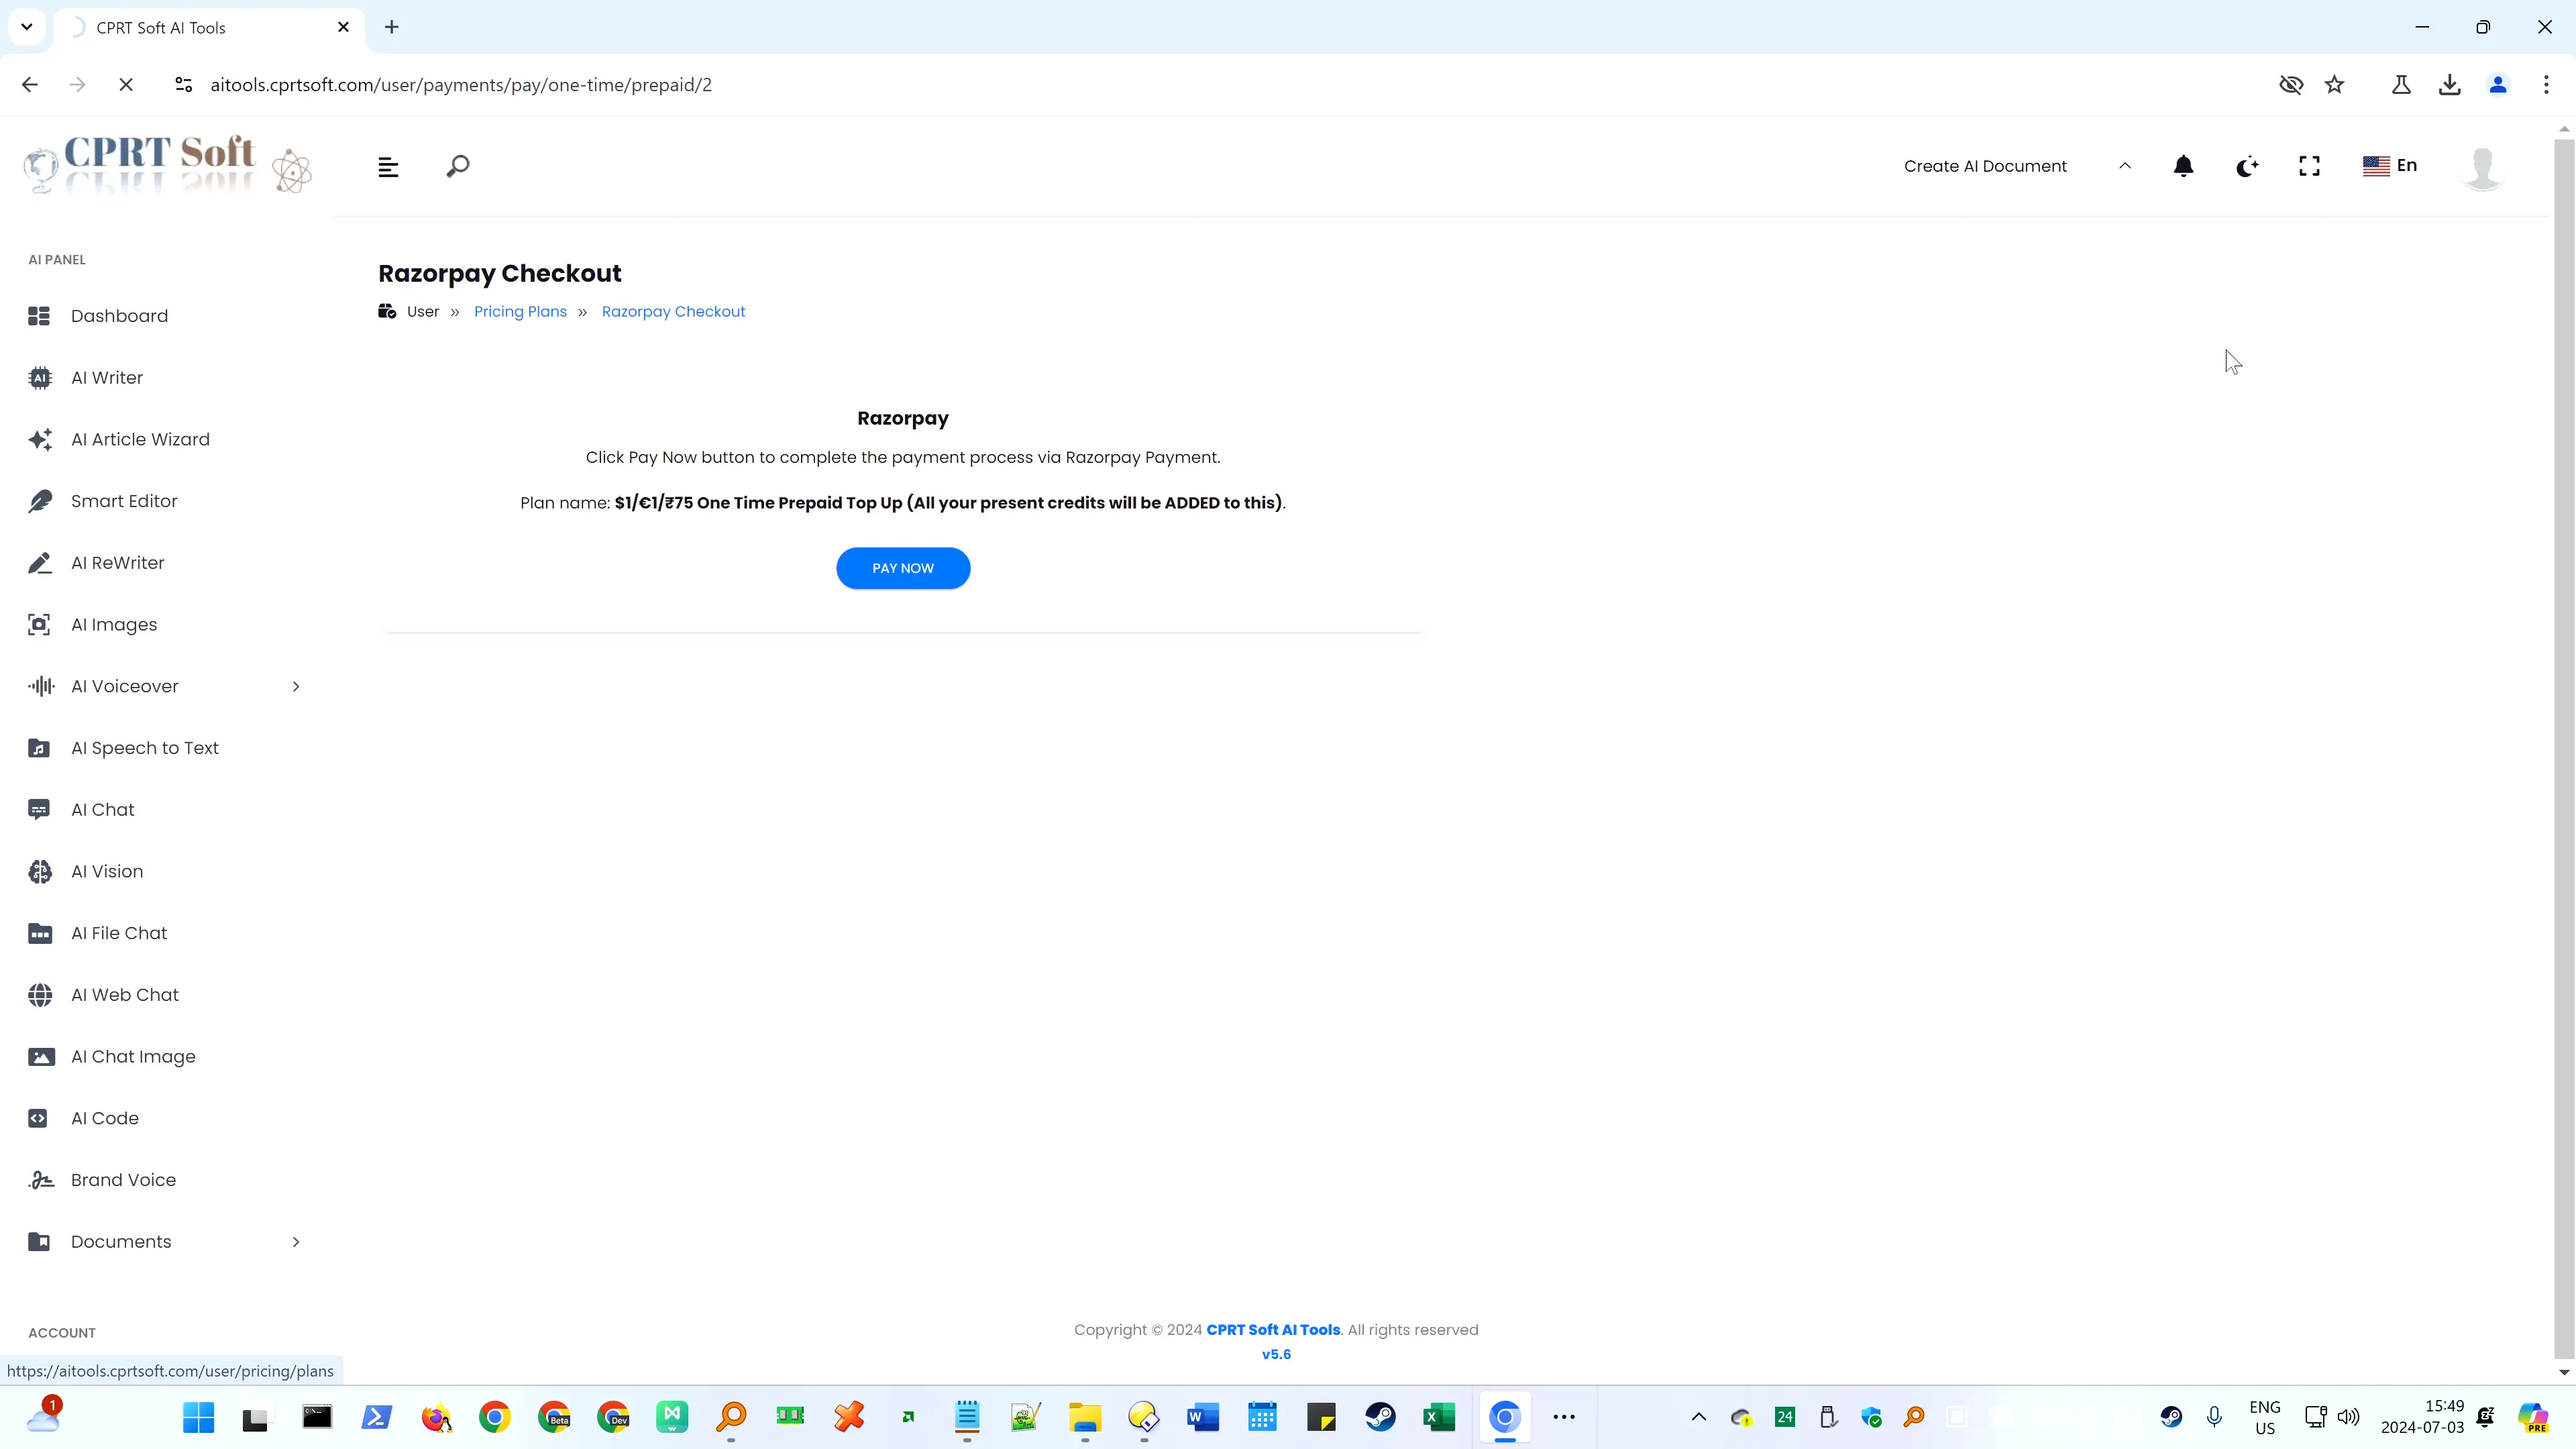Image resolution: width=2576 pixels, height=1449 pixels.
Task: Click the browser address bar URL
Action: pyautogui.click(x=461, y=85)
